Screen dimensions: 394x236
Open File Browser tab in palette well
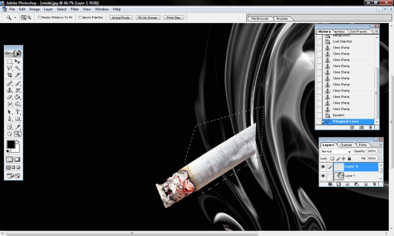tap(260, 18)
